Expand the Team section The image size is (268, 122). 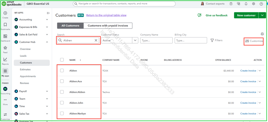coord(47,99)
